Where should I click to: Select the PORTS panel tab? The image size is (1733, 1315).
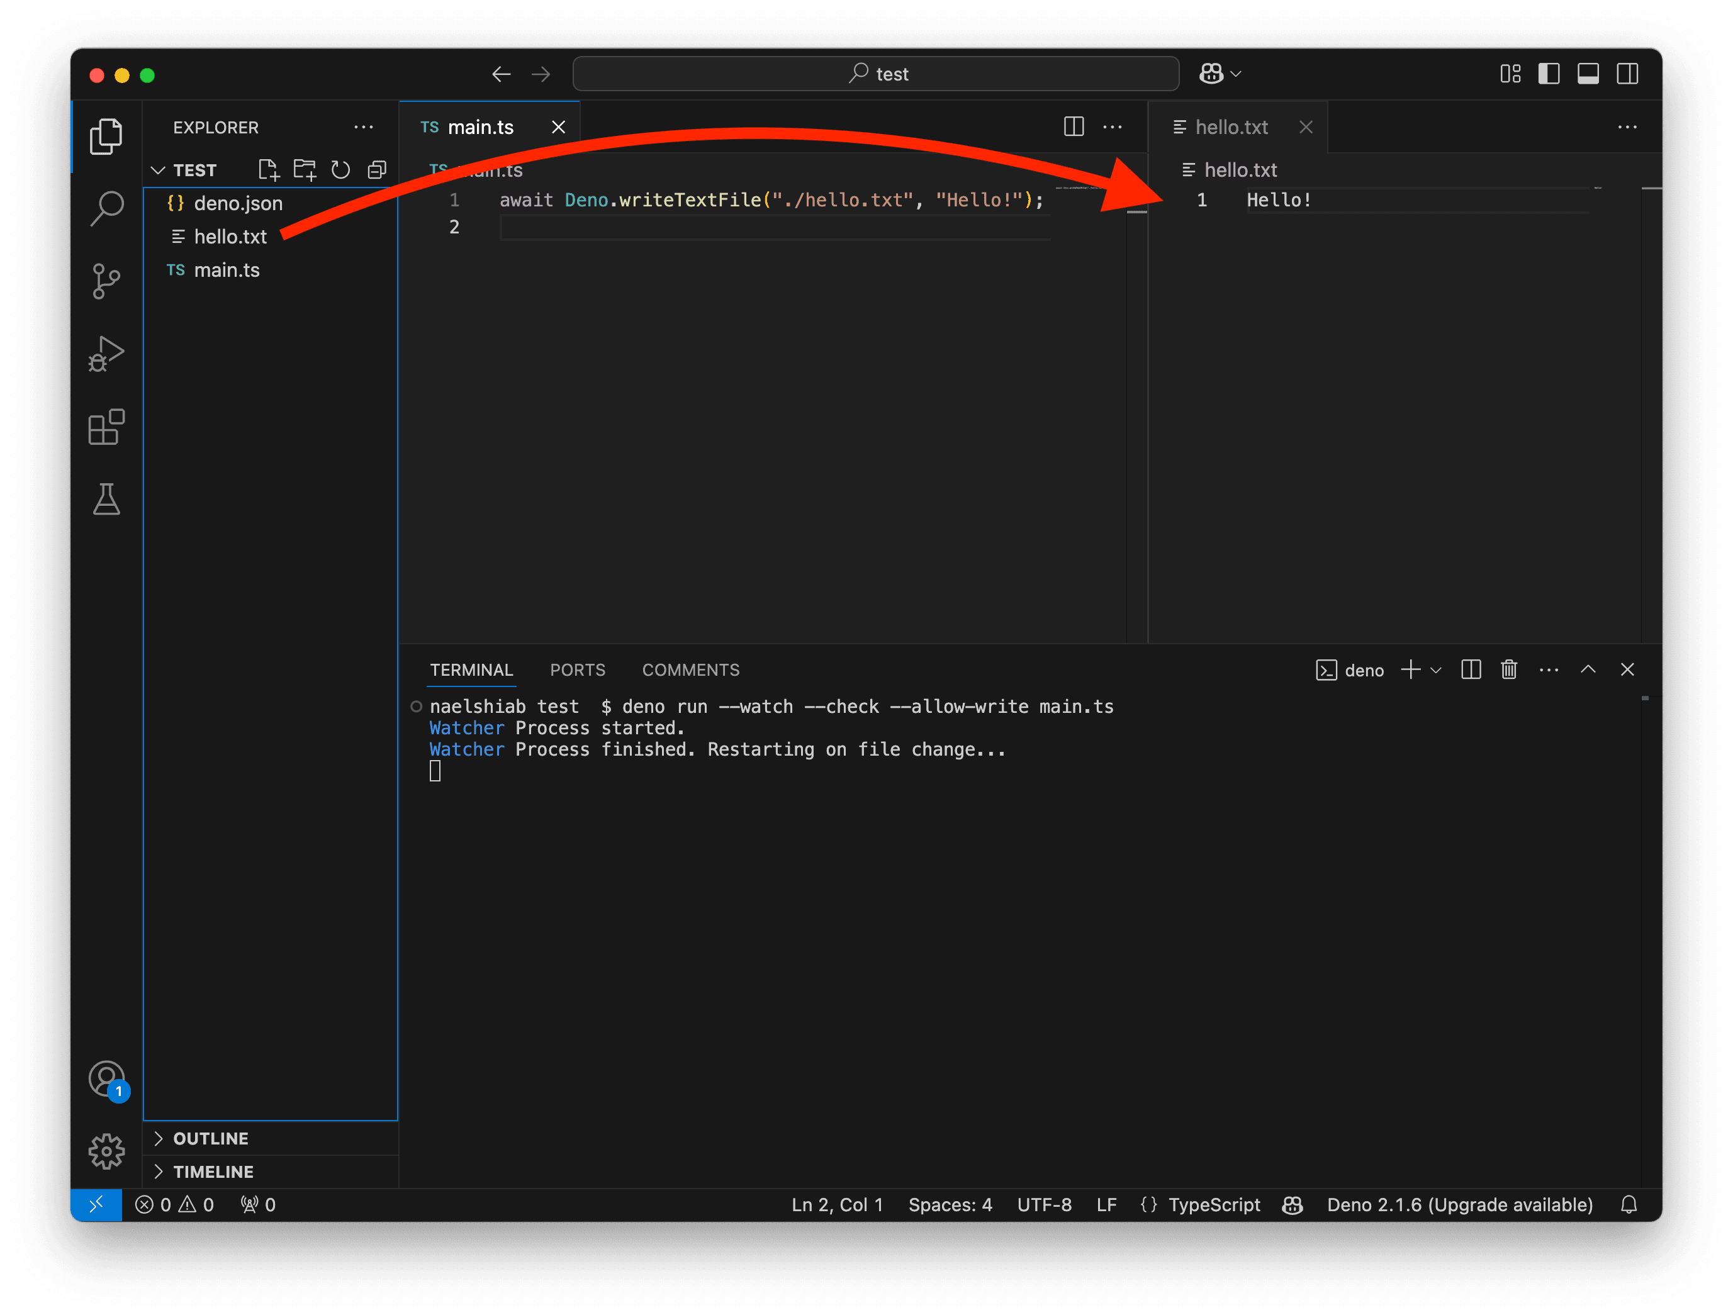pyautogui.click(x=578, y=669)
